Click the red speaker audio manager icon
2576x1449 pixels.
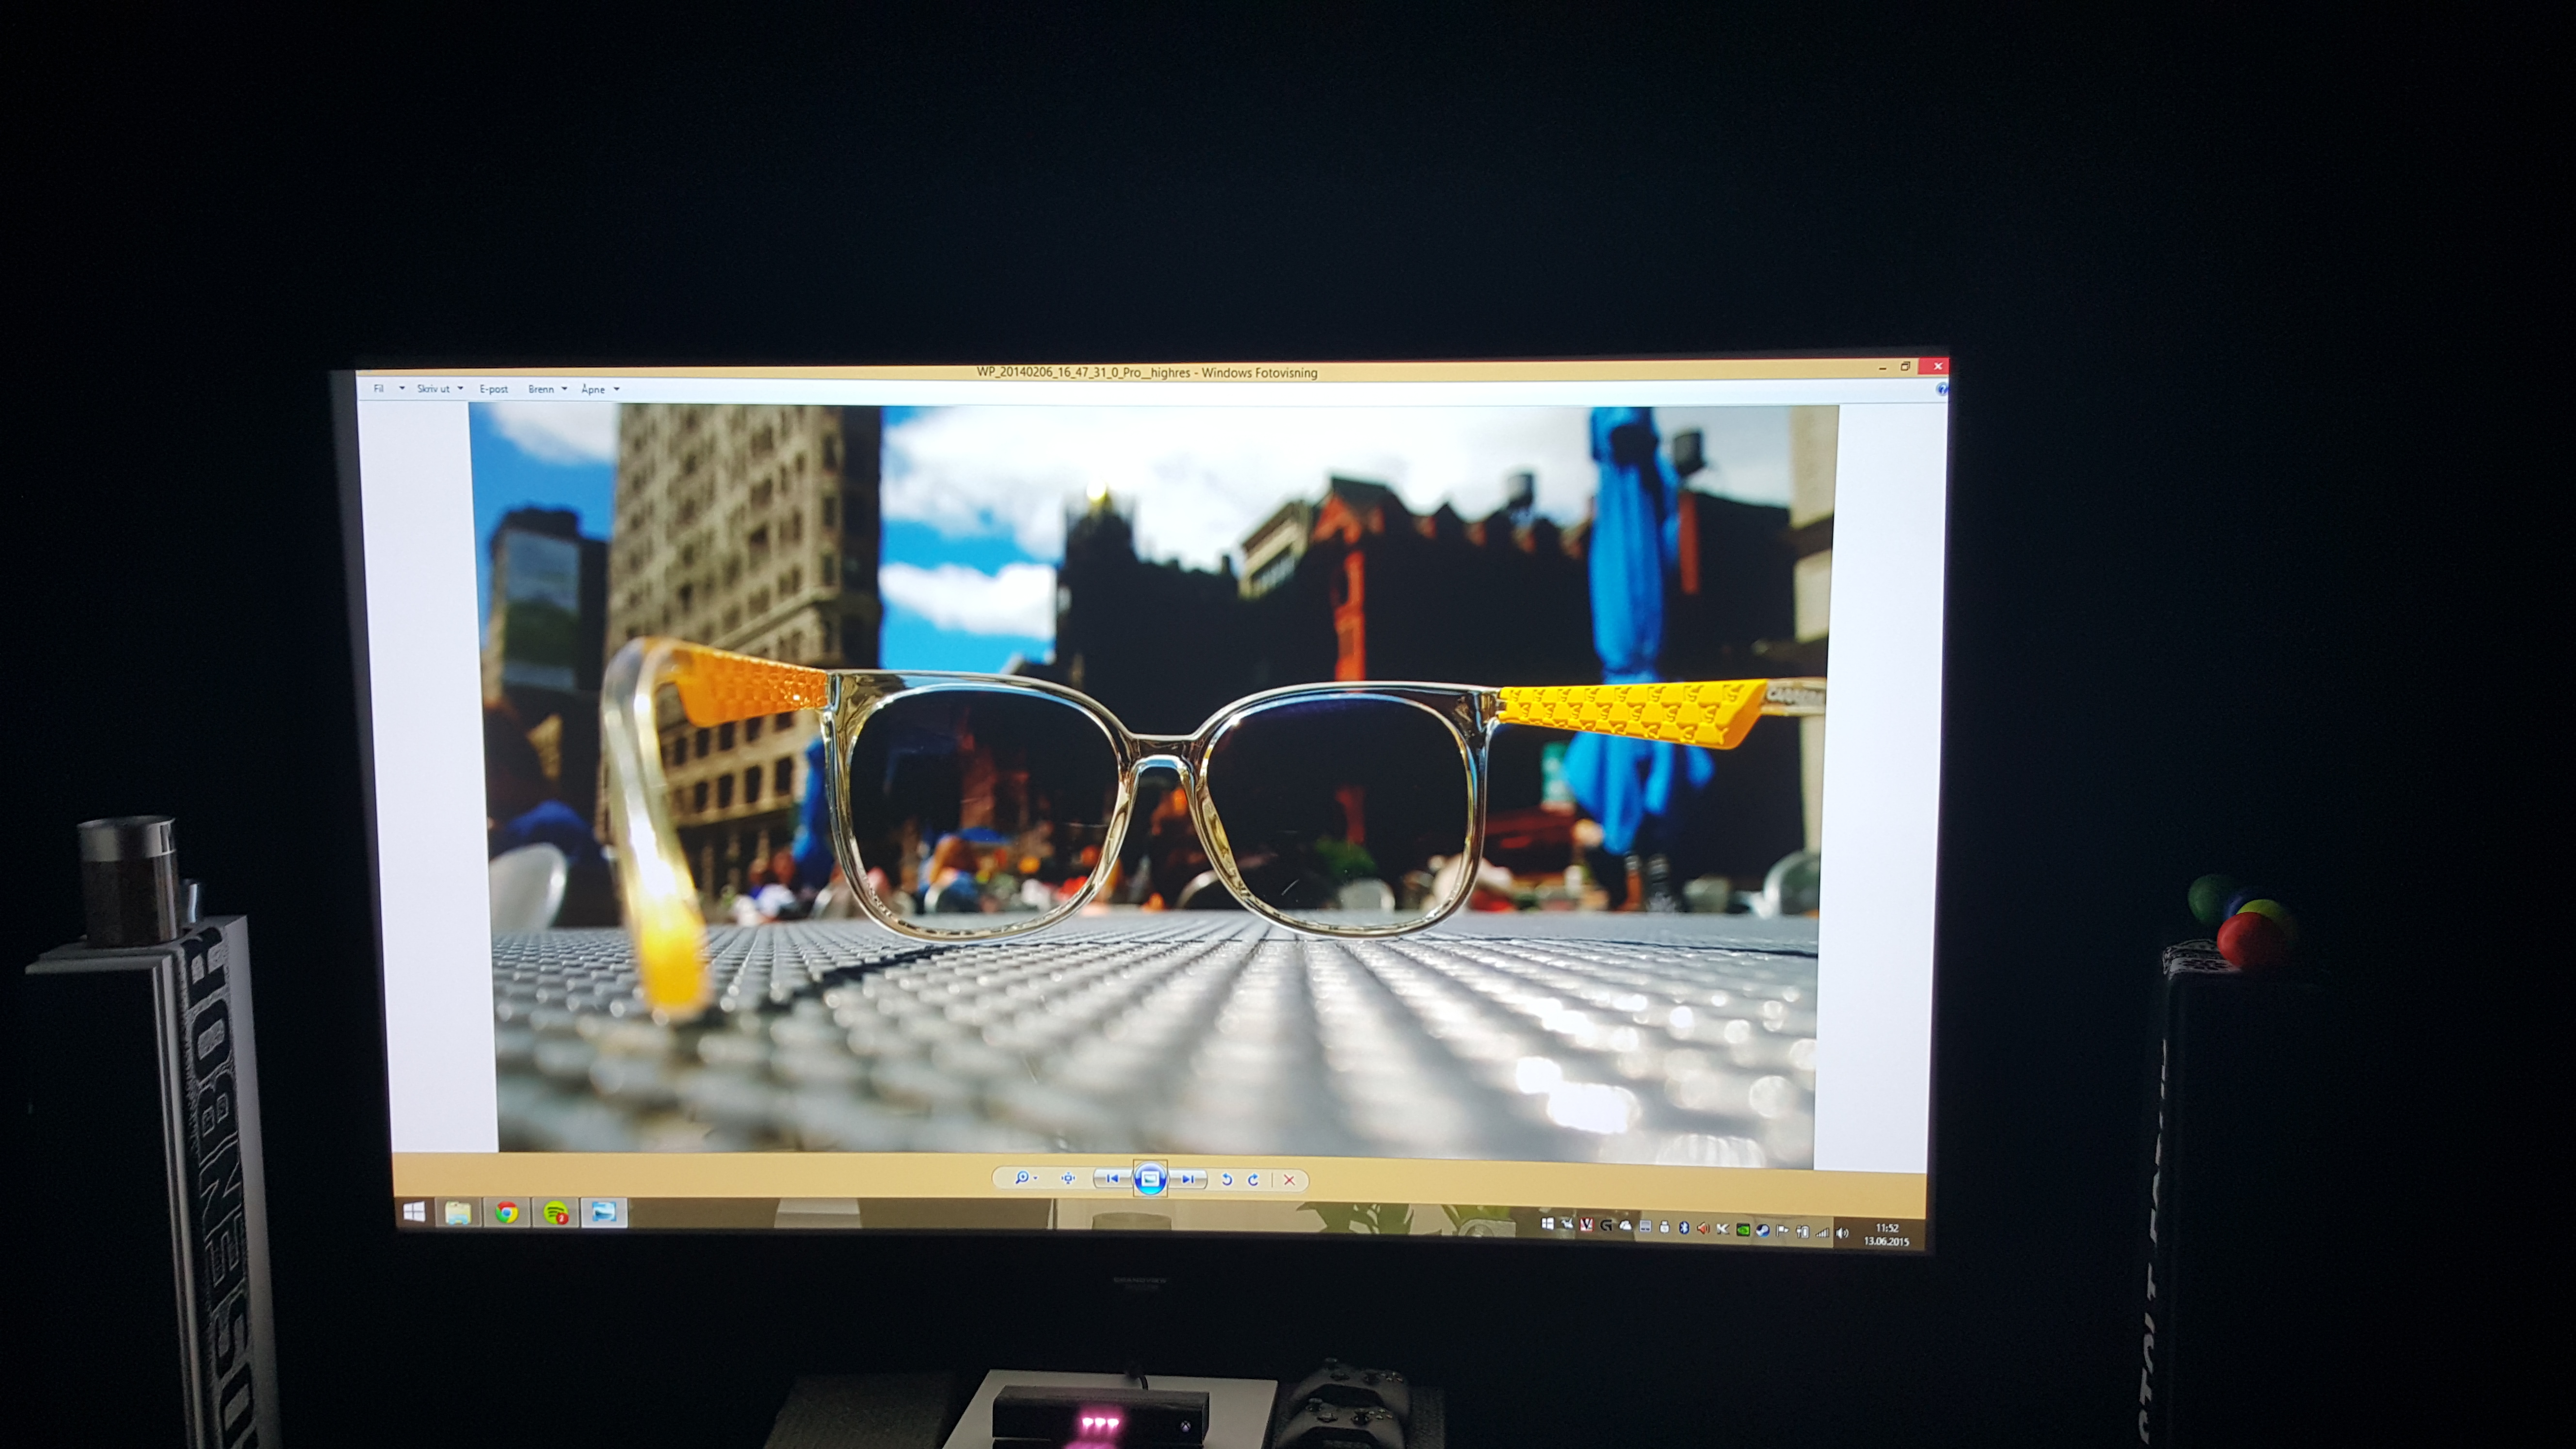[x=1704, y=1229]
